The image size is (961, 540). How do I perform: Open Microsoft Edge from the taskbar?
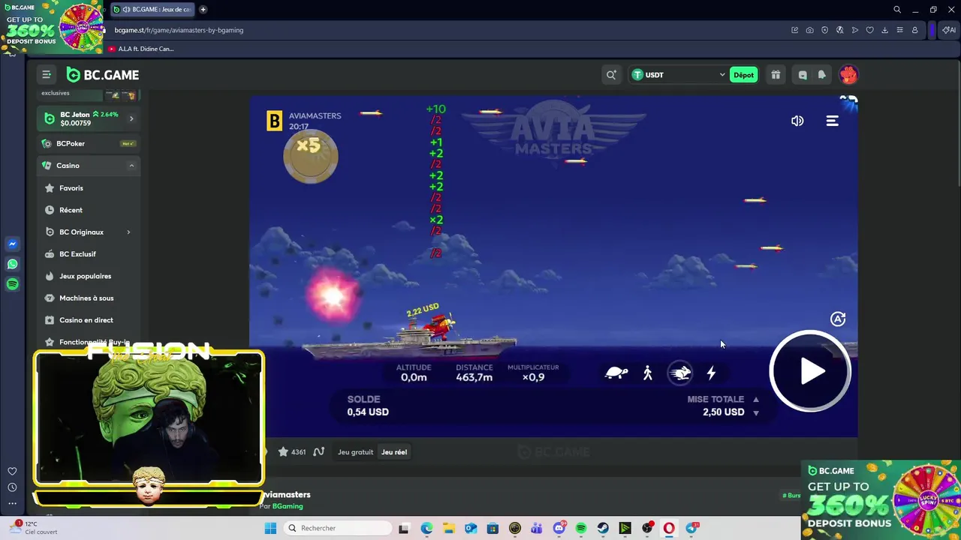(426, 528)
